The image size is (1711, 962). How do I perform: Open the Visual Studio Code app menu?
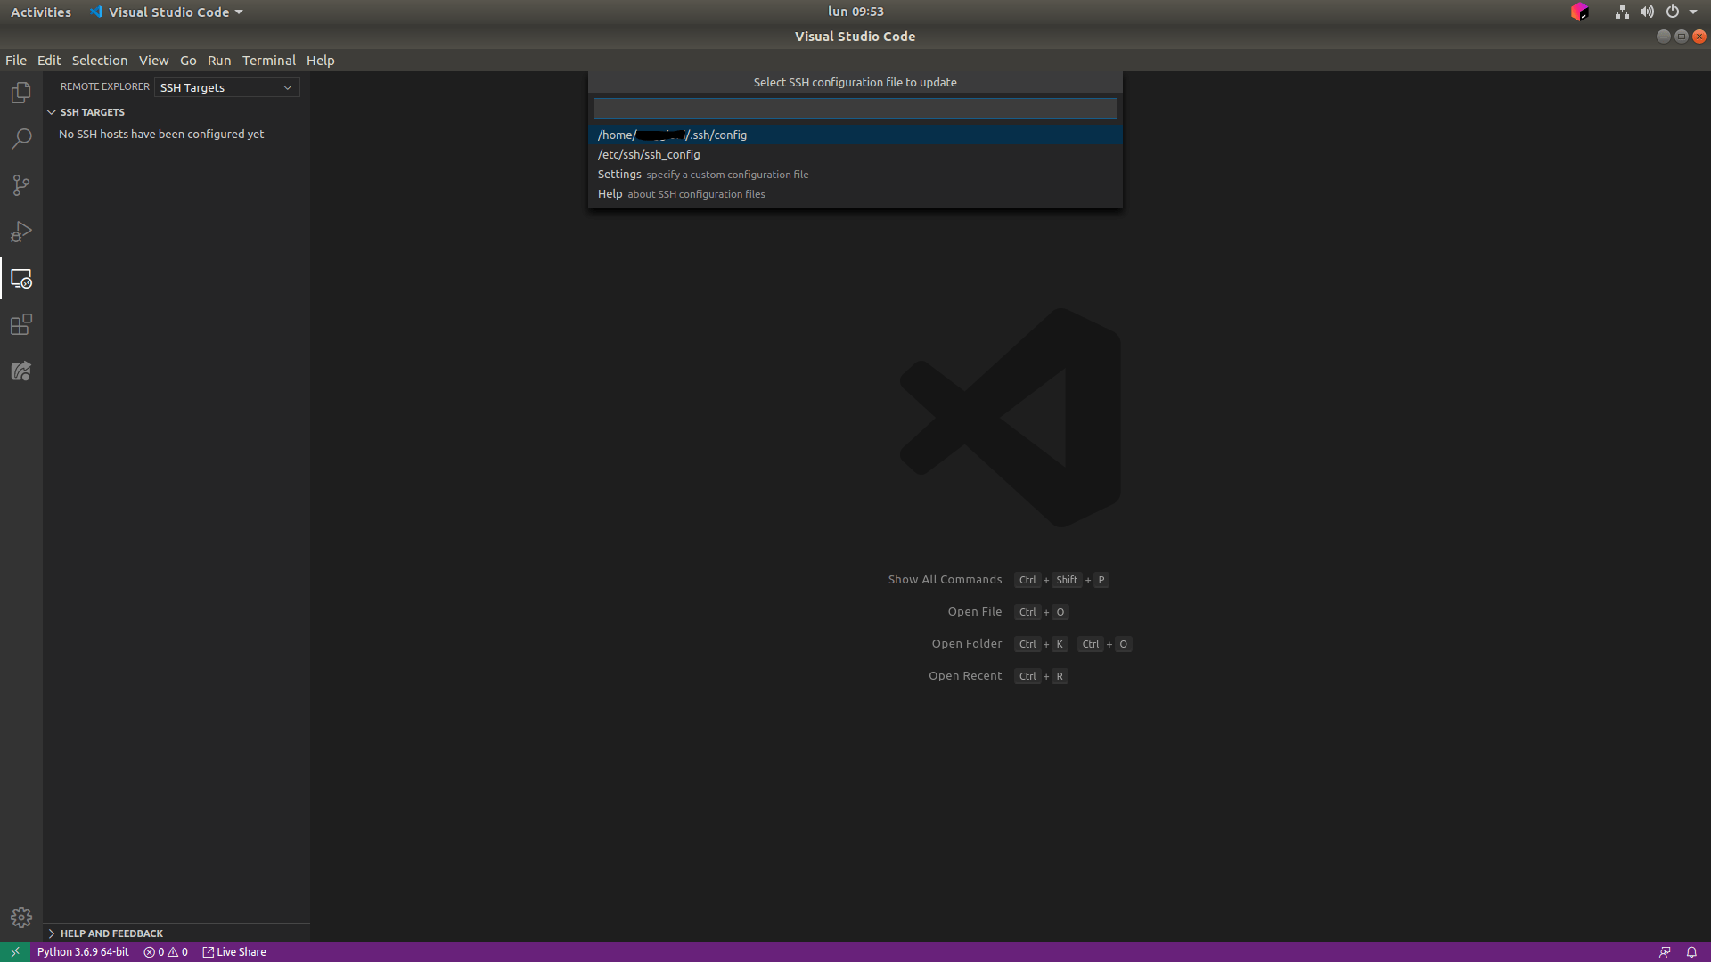coord(167,12)
